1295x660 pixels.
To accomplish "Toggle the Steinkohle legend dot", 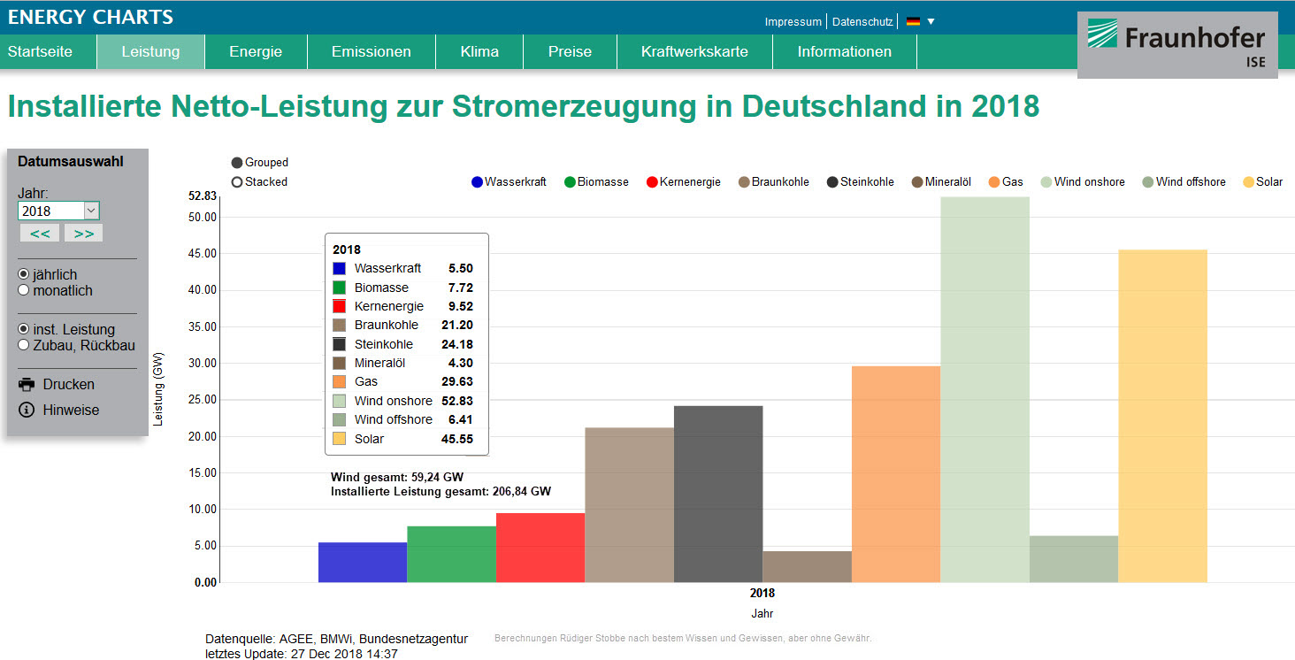I will pos(832,182).
